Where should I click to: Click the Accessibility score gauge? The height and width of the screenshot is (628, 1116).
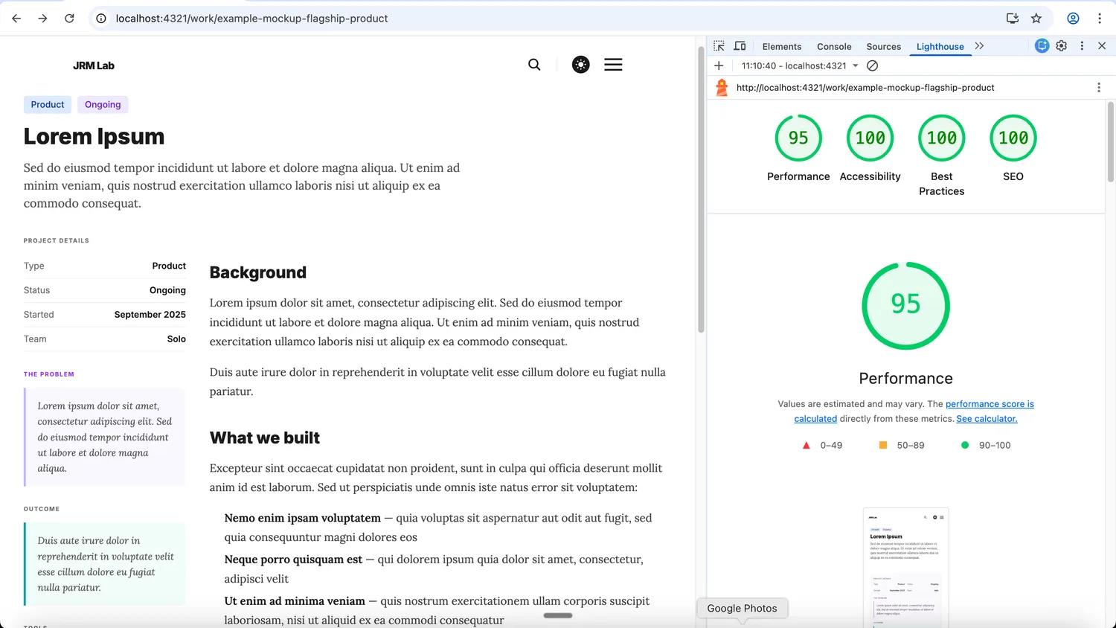click(870, 138)
